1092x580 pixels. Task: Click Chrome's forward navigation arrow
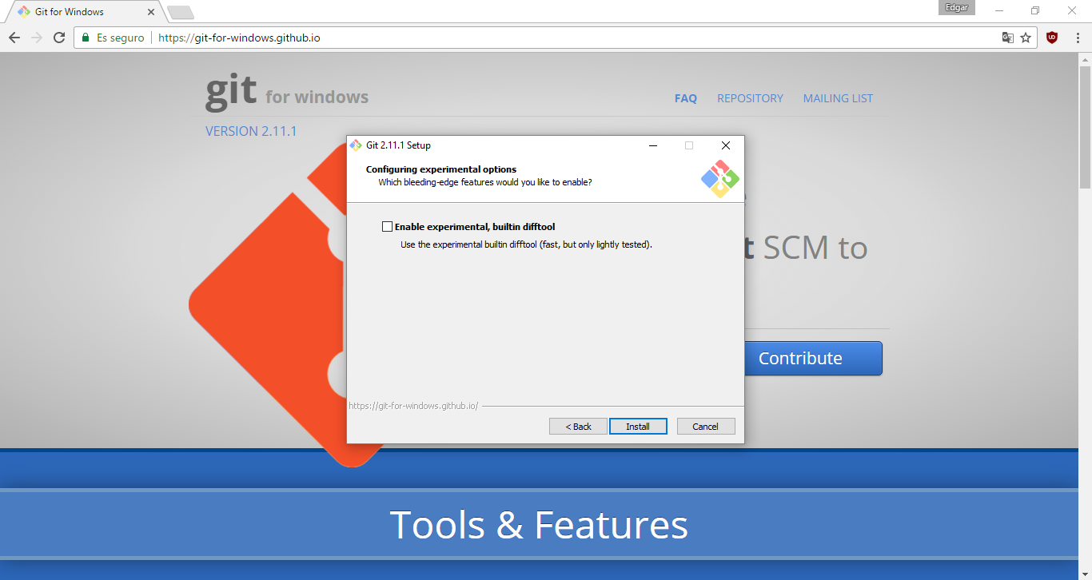[36, 38]
